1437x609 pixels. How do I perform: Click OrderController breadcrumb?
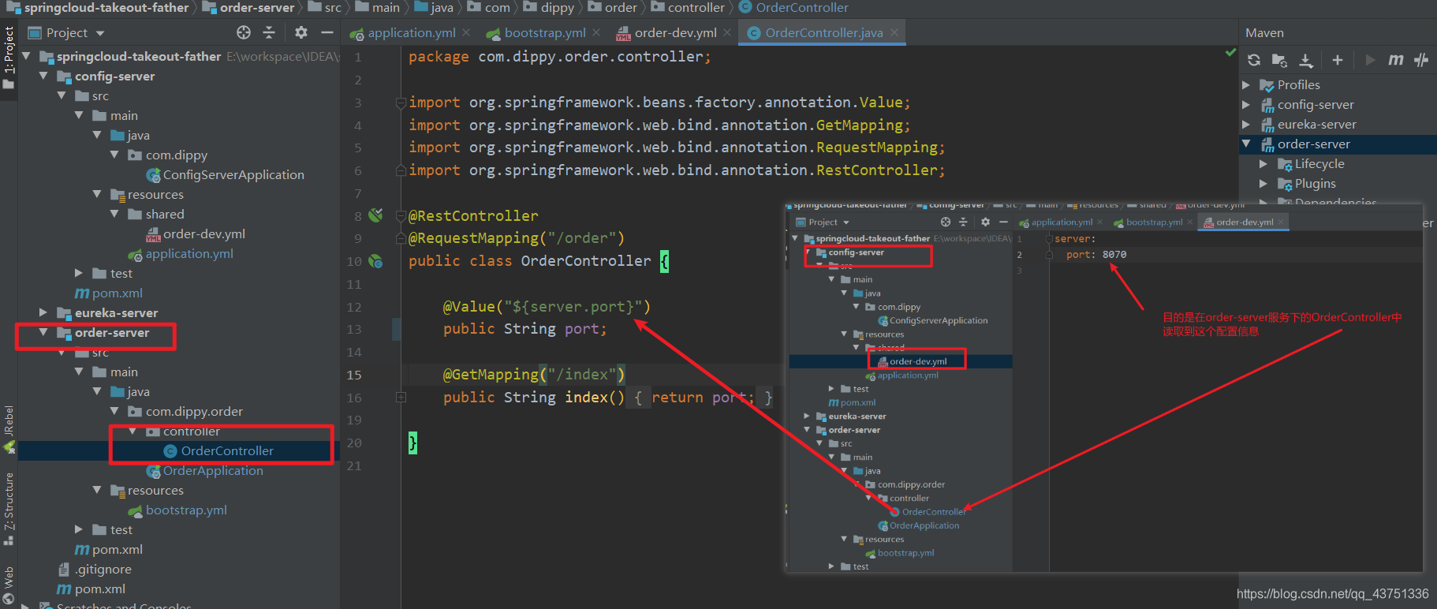tap(793, 7)
